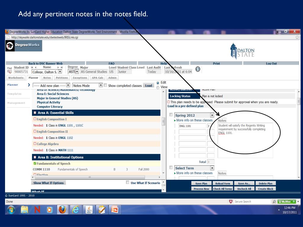Launch the red N app on the taskbar

[x=37, y=210]
